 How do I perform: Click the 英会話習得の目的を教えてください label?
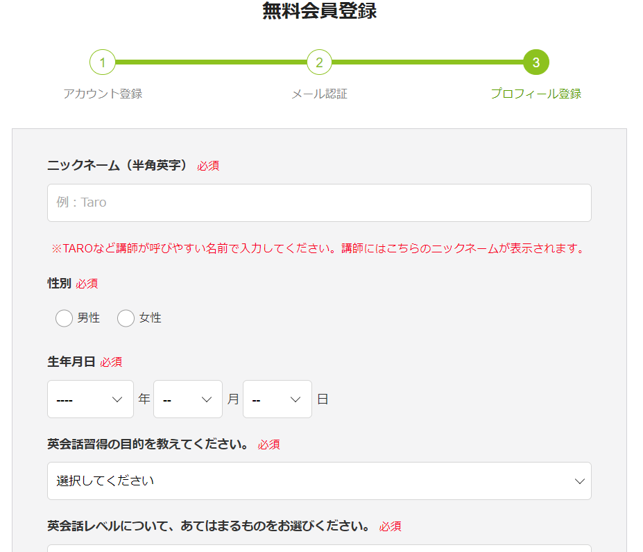click(148, 444)
